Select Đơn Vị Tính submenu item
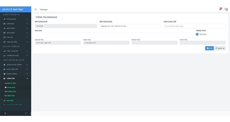230x122 pixels. coord(11,83)
